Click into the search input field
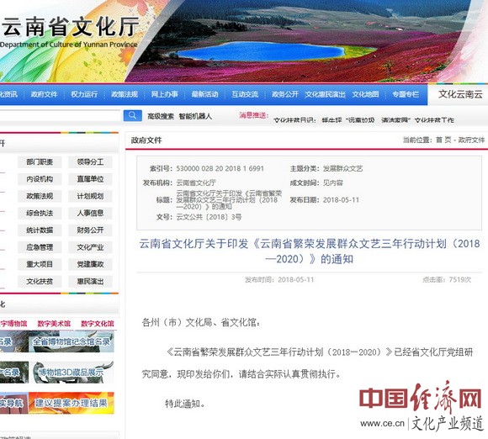Image resolution: width=488 pixels, height=439 pixels. (60, 116)
